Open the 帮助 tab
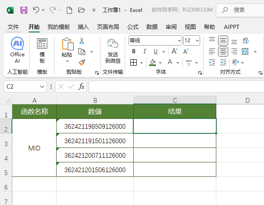 pyautogui.click(x=209, y=27)
